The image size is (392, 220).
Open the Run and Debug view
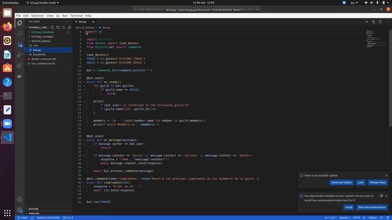click(20, 55)
